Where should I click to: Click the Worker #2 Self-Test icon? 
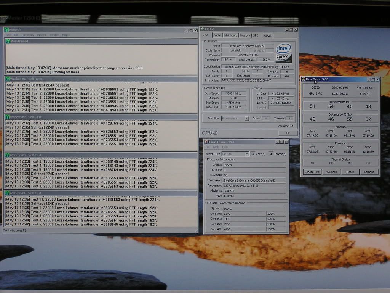(x=7, y=117)
